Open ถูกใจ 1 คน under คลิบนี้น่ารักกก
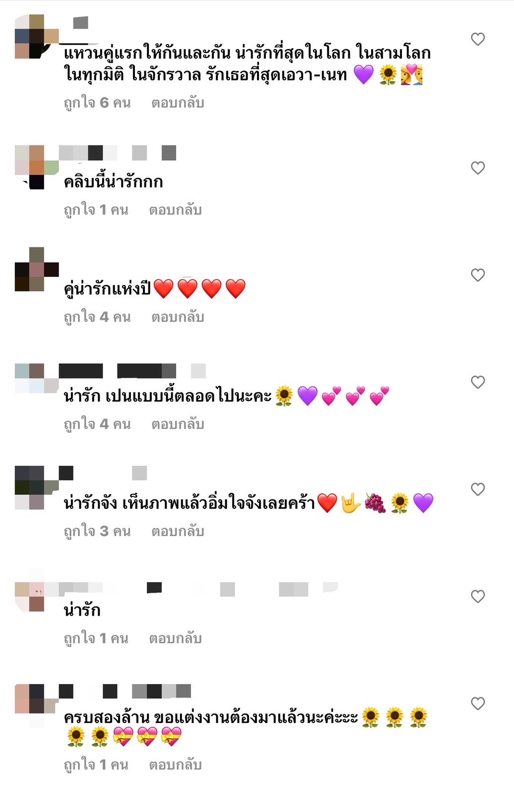 (x=96, y=210)
